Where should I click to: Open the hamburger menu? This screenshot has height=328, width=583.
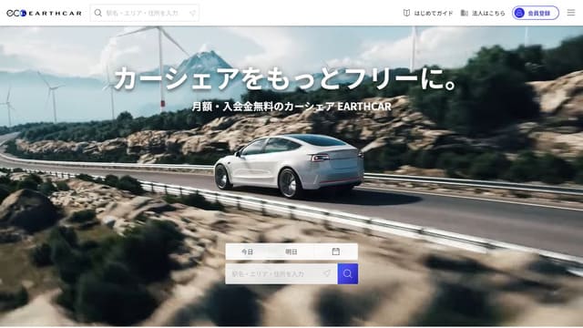[571, 13]
